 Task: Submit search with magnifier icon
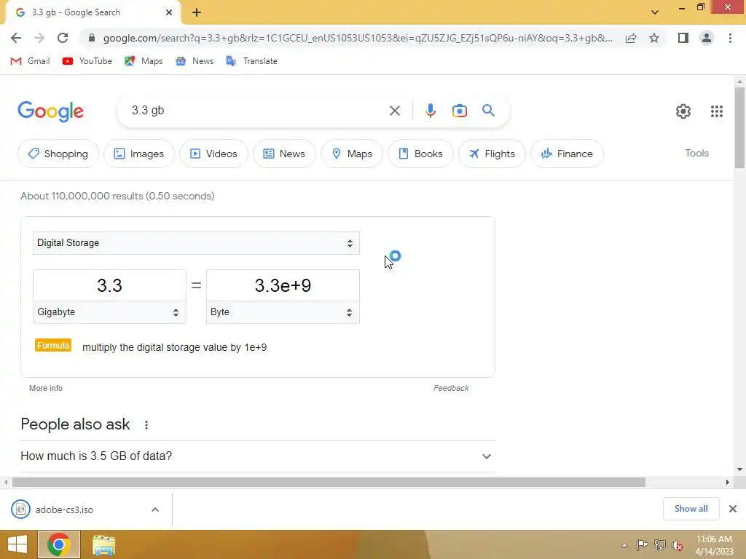pos(488,111)
